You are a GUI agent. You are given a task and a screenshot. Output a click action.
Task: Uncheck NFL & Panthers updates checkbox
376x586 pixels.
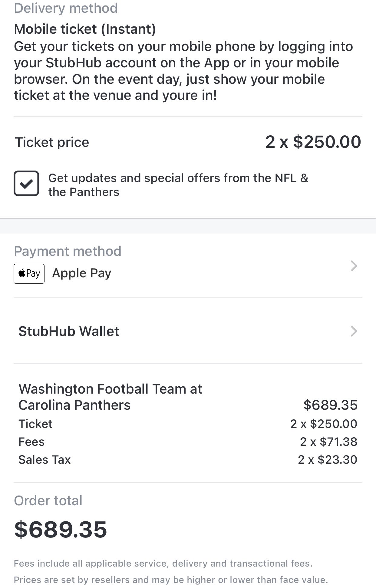click(26, 183)
